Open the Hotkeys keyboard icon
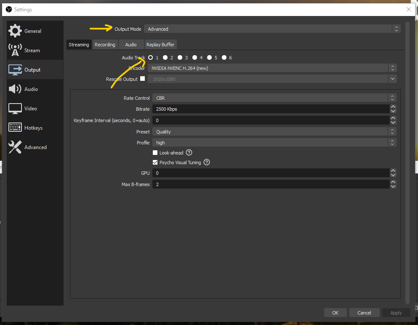418x325 pixels. 15,128
